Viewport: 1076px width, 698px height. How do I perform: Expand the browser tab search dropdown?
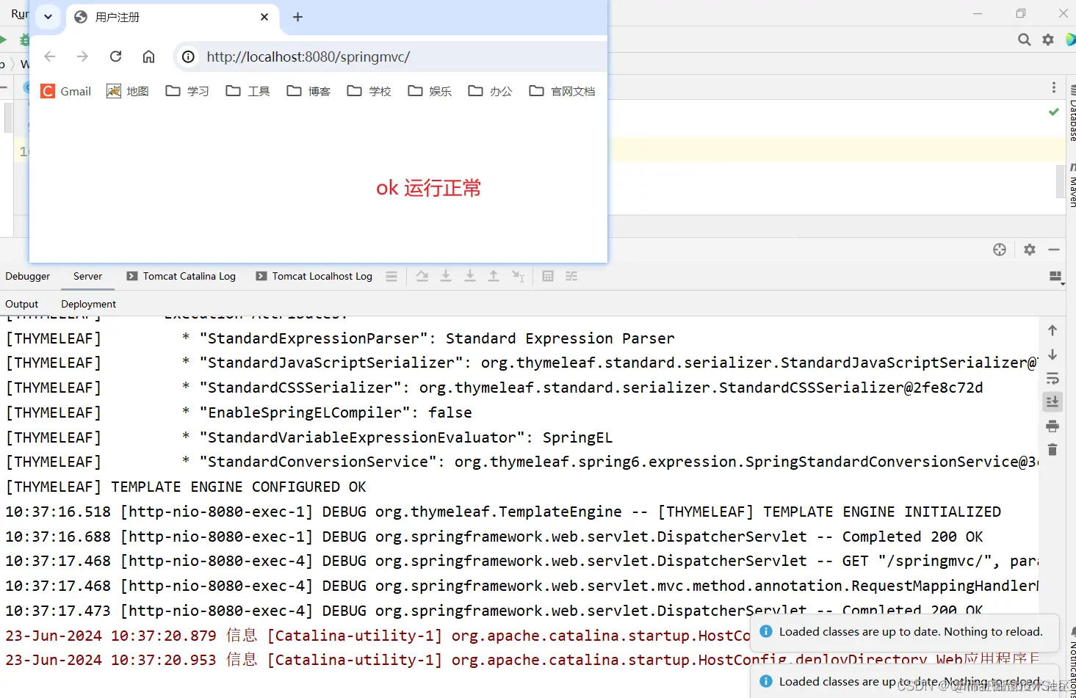[48, 17]
